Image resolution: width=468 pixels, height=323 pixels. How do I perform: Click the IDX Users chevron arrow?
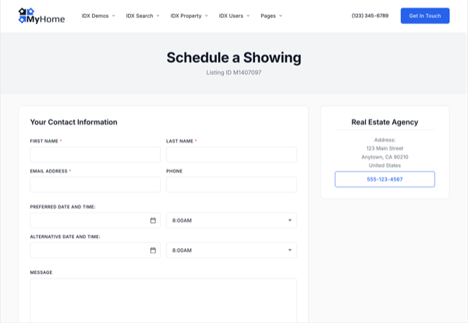tap(248, 16)
